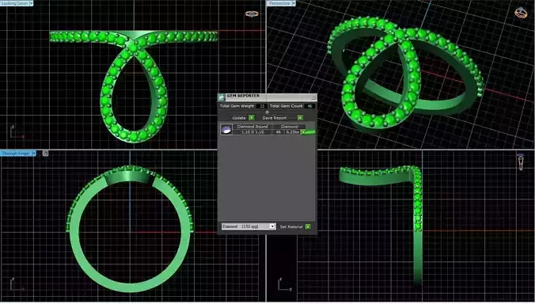The width and height of the screenshot is (535, 304).
Task: Select the Perspective viewport title
Action: (279, 3)
